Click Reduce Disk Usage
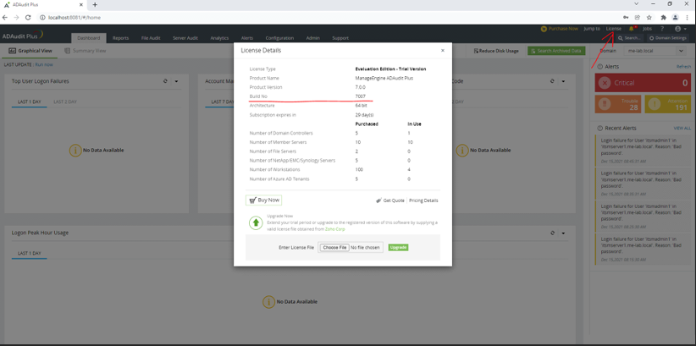Image resolution: width=696 pixels, height=346 pixels. click(x=496, y=51)
